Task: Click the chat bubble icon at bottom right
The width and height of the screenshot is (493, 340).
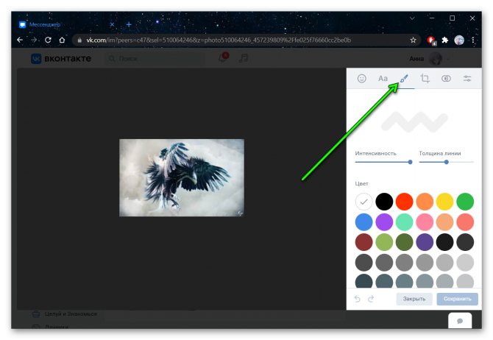Action: click(460, 321)
